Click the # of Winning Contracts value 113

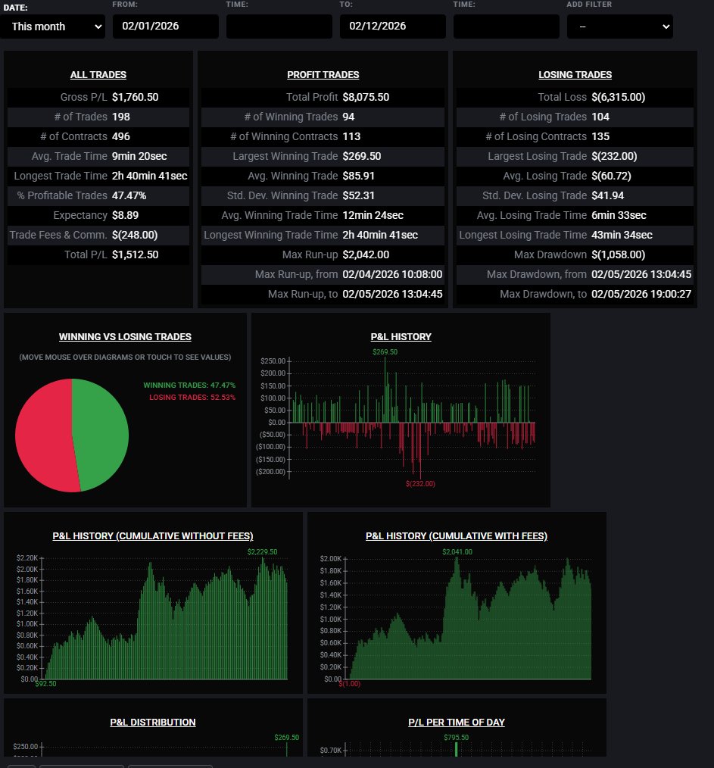[x=351, y=136]
